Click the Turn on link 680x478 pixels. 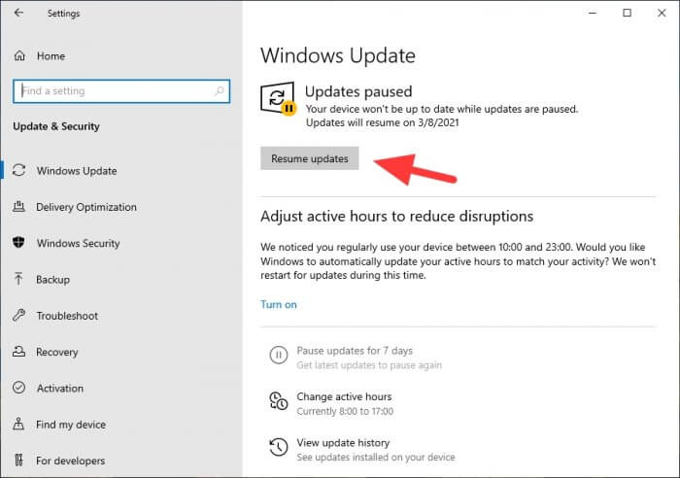279,304
